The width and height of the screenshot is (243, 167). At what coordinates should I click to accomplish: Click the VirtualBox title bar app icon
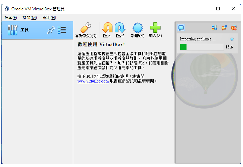coord(7,9)
